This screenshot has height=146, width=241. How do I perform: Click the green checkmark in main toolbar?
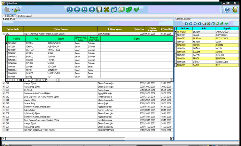click(136, 9)
